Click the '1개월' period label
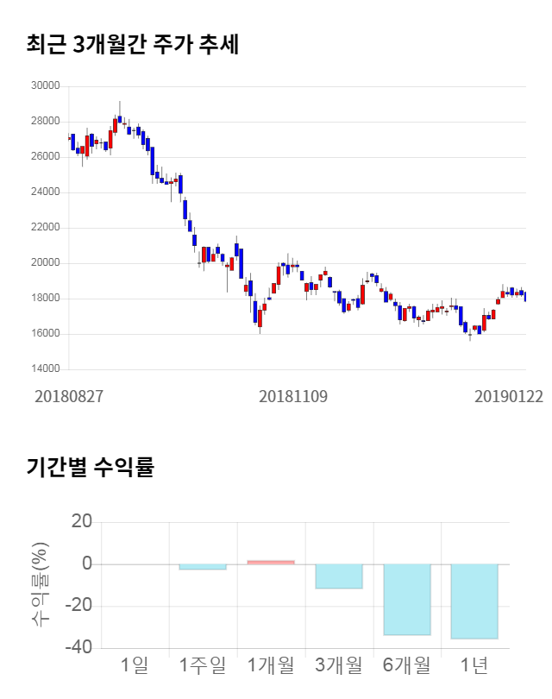 (271, 665)
